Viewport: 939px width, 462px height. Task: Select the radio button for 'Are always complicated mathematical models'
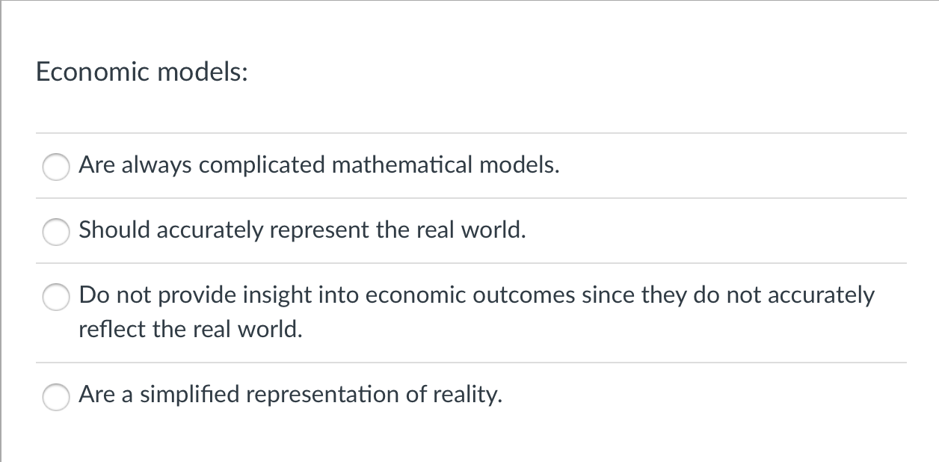pyautogui.click(x=56, y=167)
